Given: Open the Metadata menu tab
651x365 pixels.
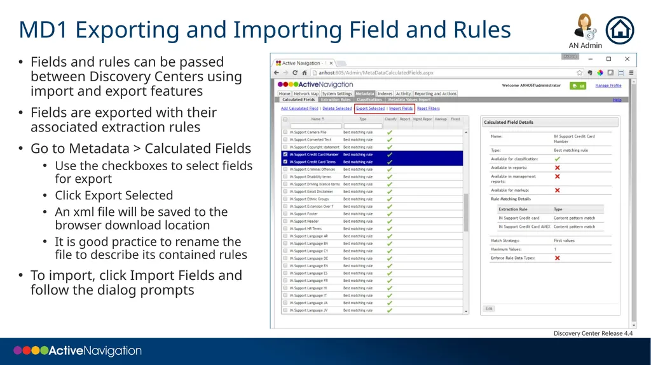Looking at the screenshot, I should coord(364,94).
